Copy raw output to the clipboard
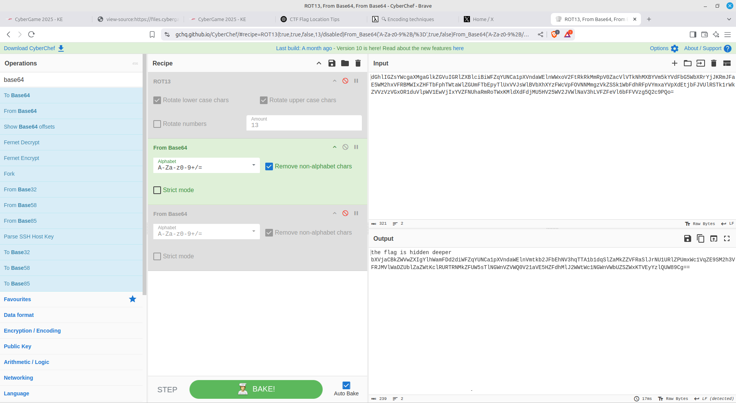Image resolution: width=736 pixels, height=403 pixels. 701,238
